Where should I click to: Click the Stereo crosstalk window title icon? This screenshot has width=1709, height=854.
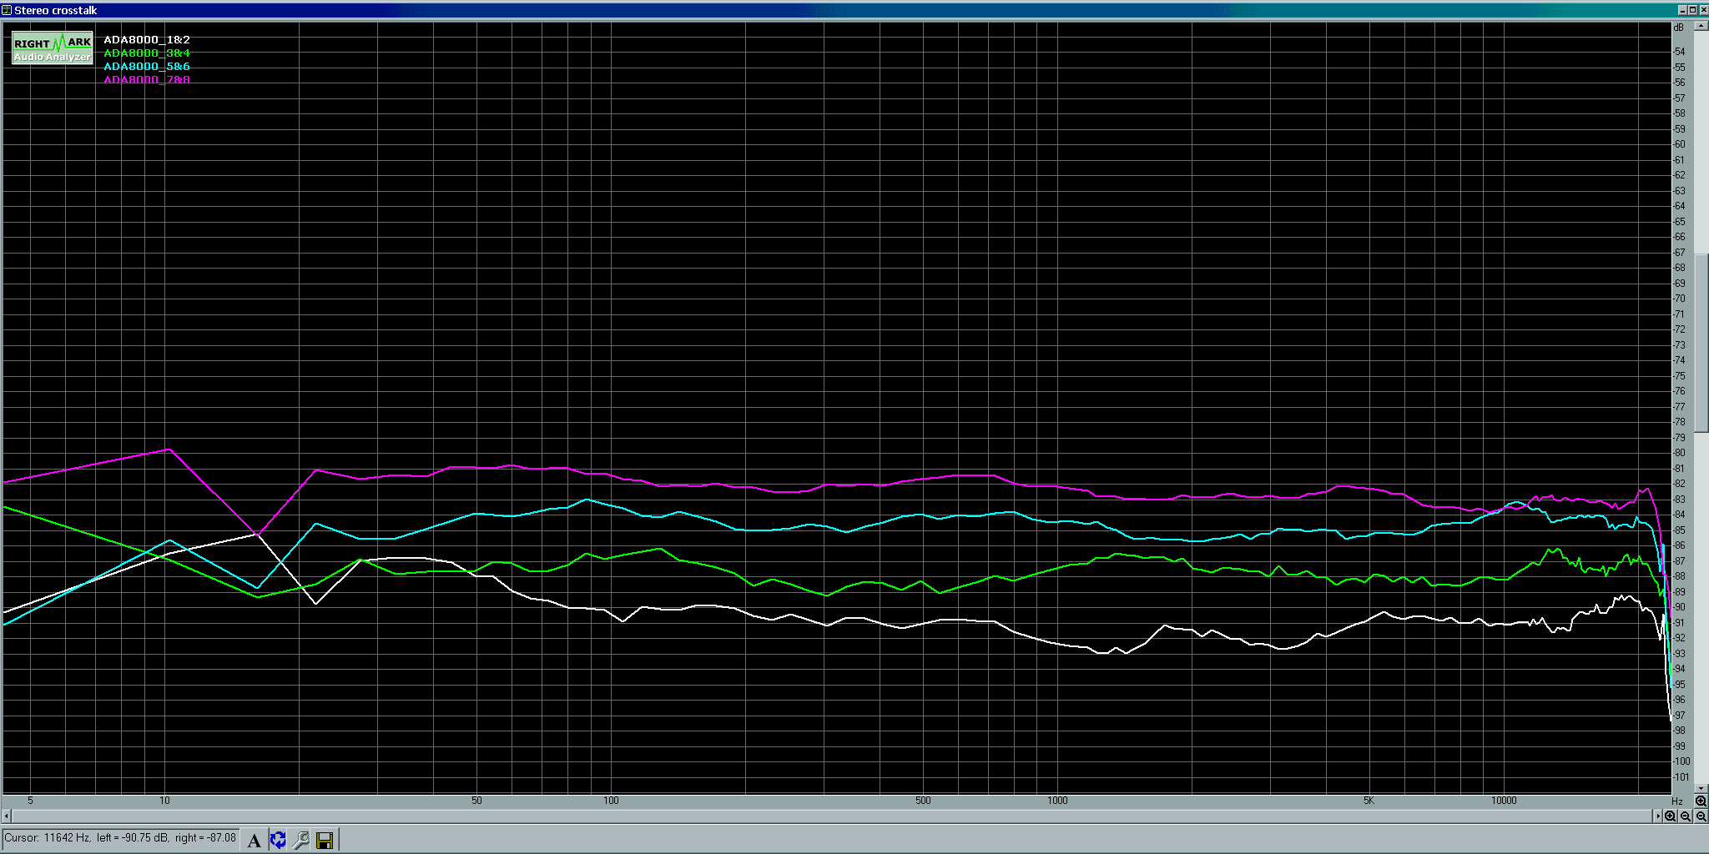(x=7, y=10)
